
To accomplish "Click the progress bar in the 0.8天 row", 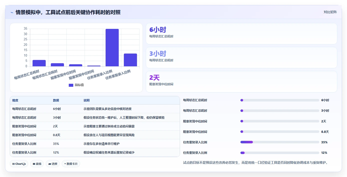I will tap(280, 132).
